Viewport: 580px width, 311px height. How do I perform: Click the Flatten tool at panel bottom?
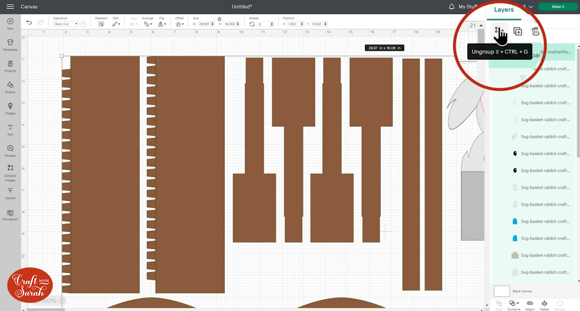pos(544,305)
